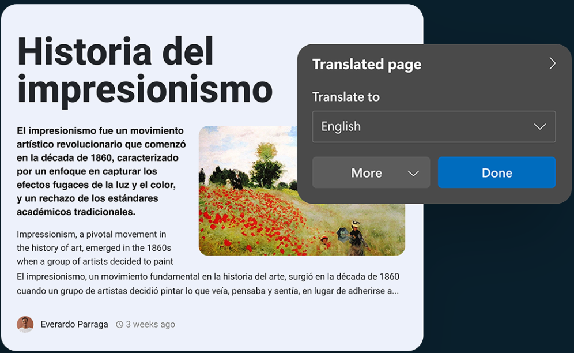Click Everardo Parraga's avatar icon
The height and width of the screenshot is (353, 574).
(25, 324)
